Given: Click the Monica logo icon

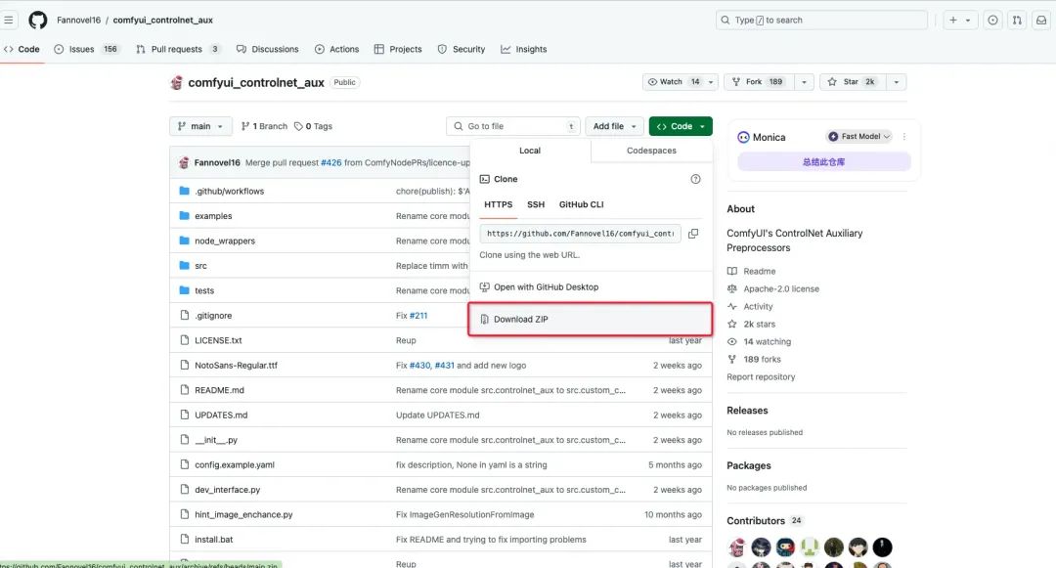Looking at the screenshot, I should pyautogui.click(x=743, y=137).
